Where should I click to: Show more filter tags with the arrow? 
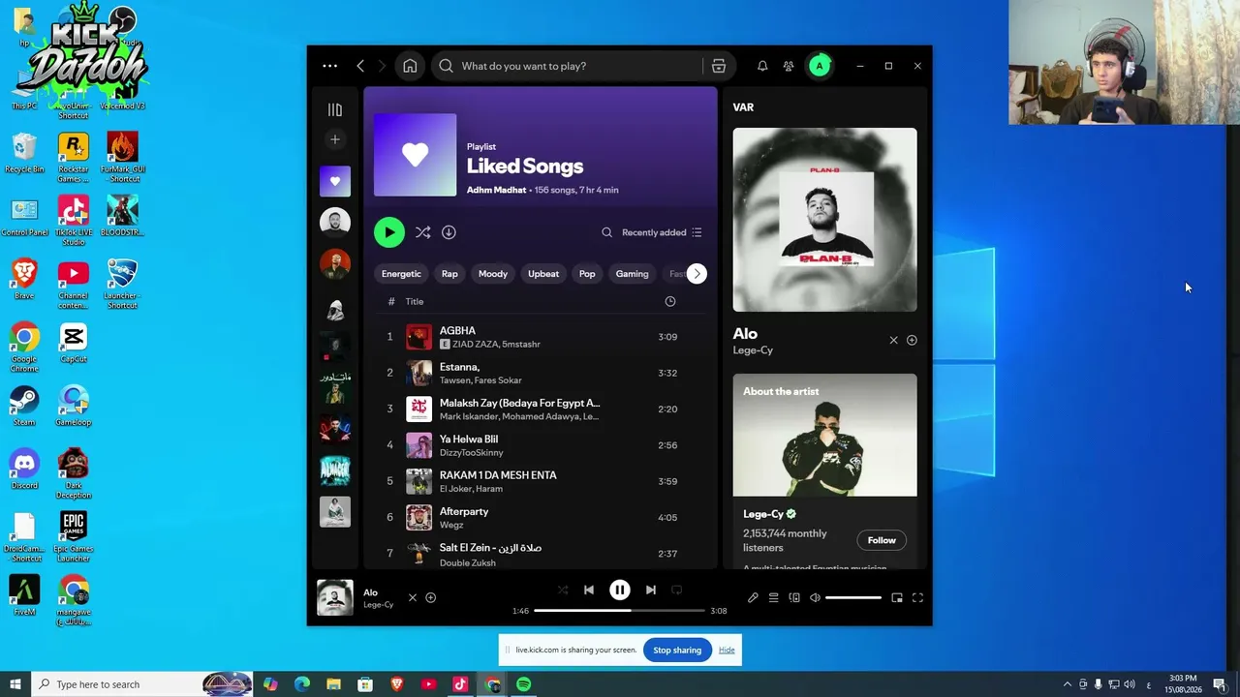tap(697, 274)
